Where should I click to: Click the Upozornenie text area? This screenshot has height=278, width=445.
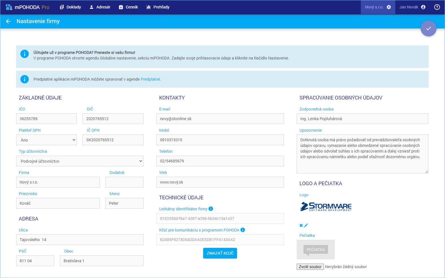pos(362,154)
